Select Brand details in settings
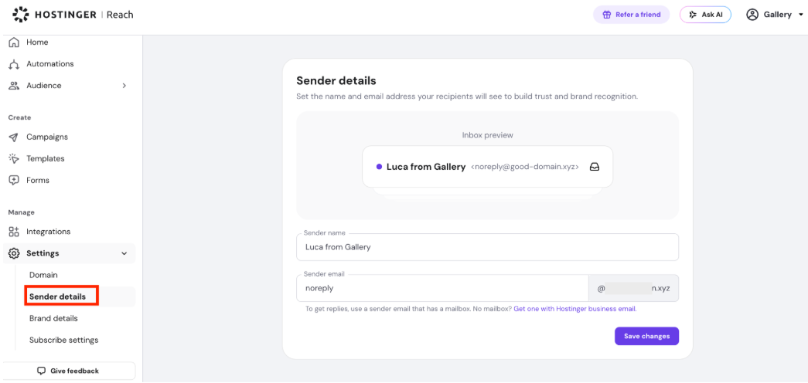The width and height of the screenshot is (808, 383). tap(53, 318)
